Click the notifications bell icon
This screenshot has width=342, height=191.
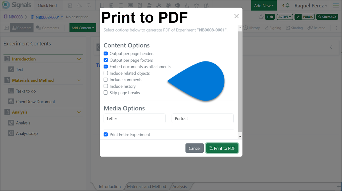tap(288, 5)
